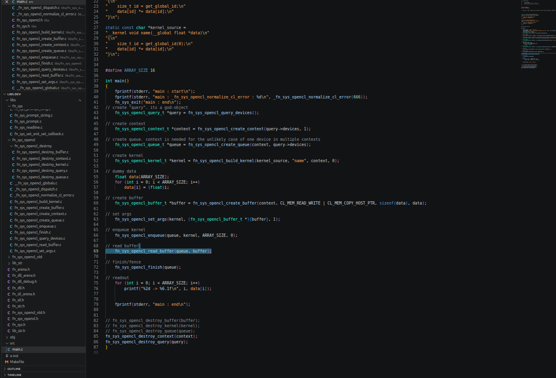Collapse the src folder

(x=7, y=343)
